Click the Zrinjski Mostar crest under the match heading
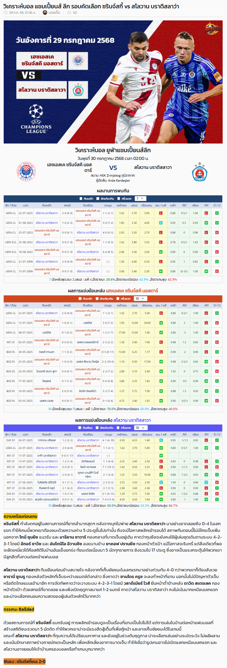 pyautogui.click(x=26, y=171)
